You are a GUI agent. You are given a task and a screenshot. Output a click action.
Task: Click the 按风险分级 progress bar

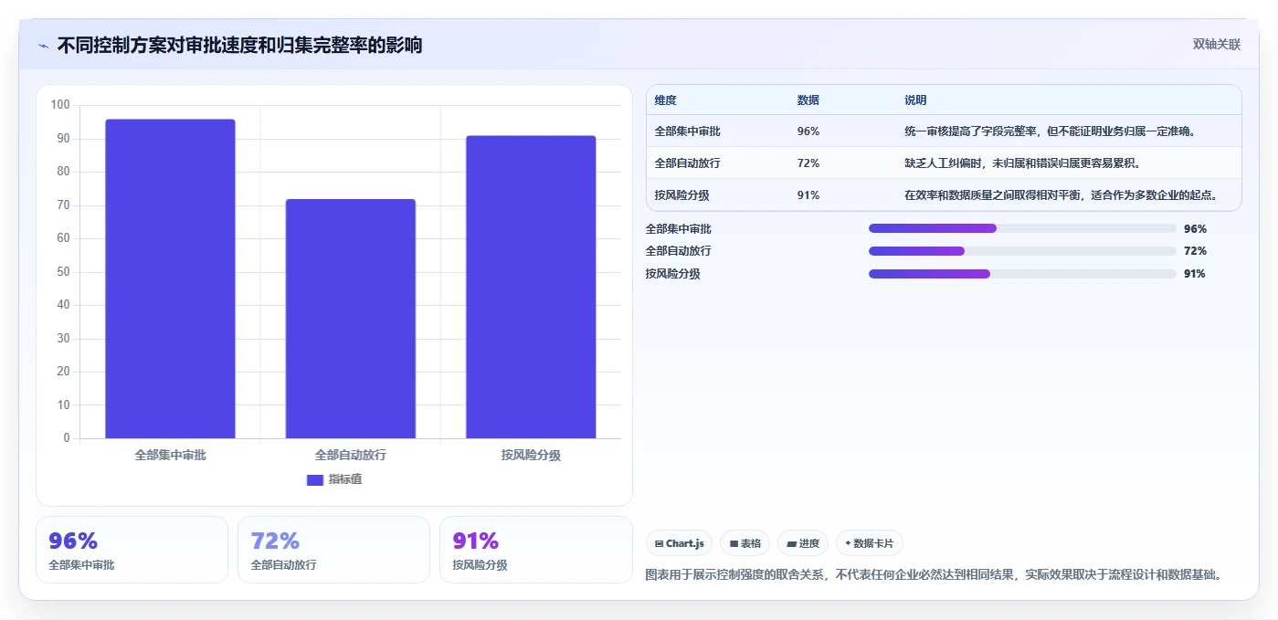[1022, 274]
